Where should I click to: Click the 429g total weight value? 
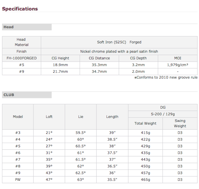click(x=146, y=146)
